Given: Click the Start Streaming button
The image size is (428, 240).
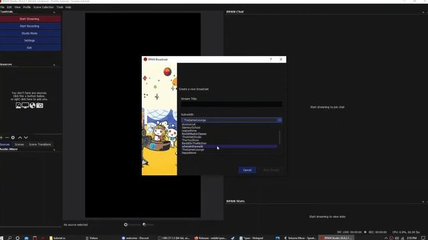Looking at the screenshot, I should click(29, 19).
